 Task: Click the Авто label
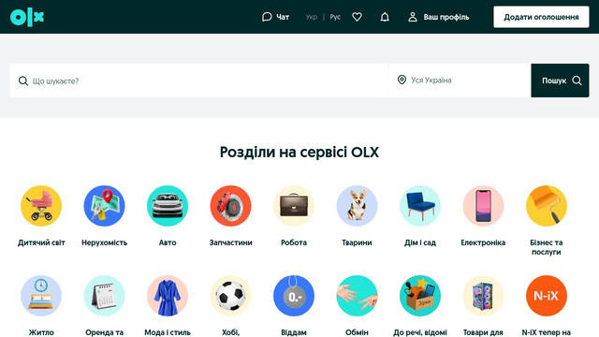(x=168, y=242)
